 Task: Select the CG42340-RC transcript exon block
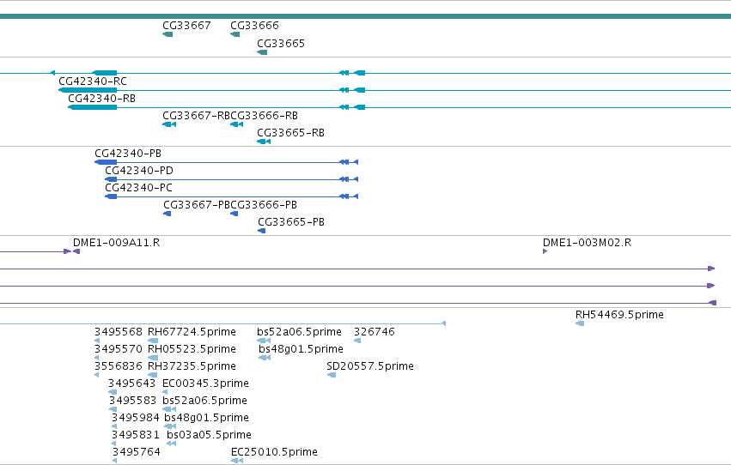[88, 90]
